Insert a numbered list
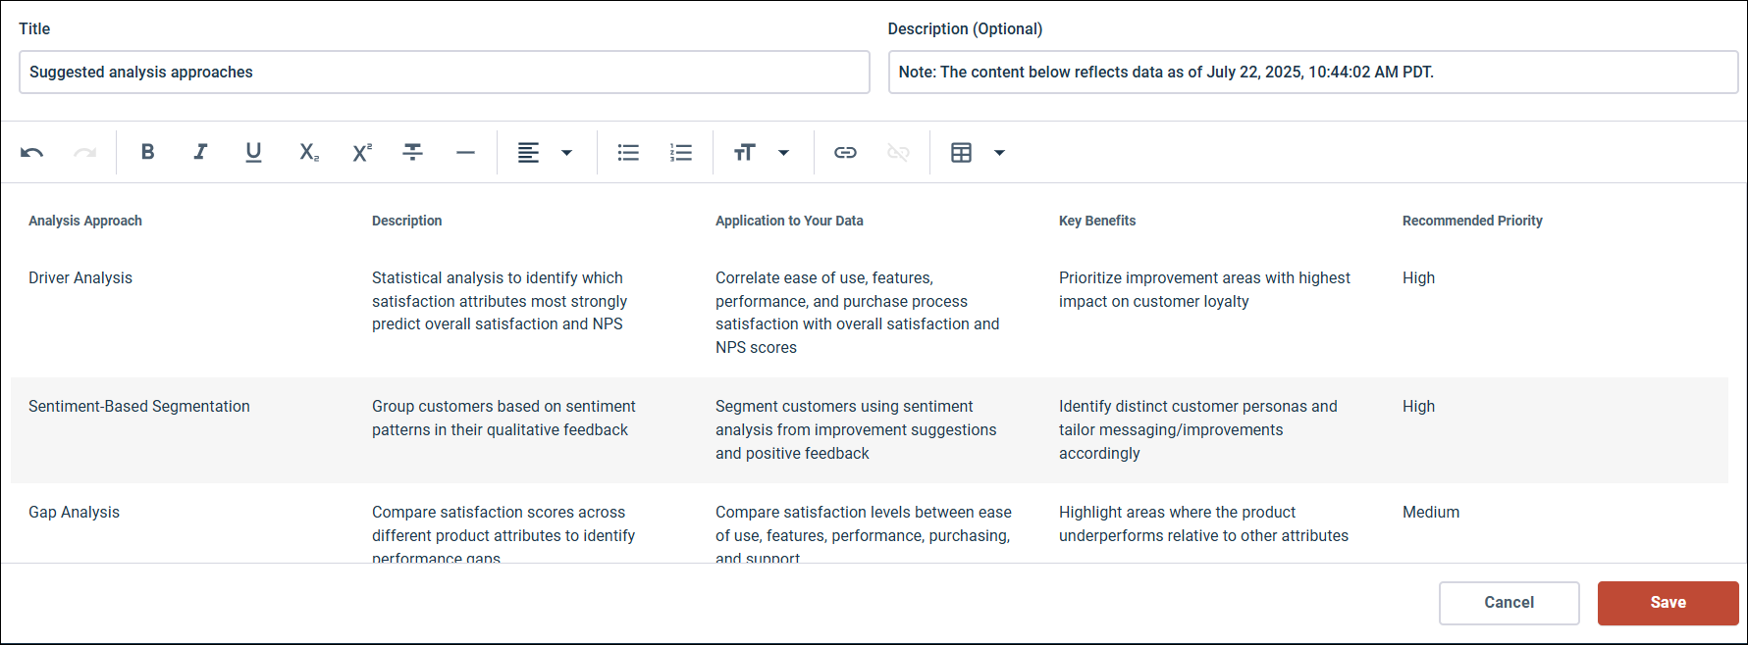This screenshot has width=1748, height=645. [x=681, y=152]
